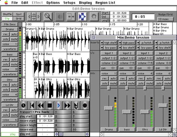Click the Fast Forward transport button
This screenshot has width=177, height=137.
coord(67,106)
